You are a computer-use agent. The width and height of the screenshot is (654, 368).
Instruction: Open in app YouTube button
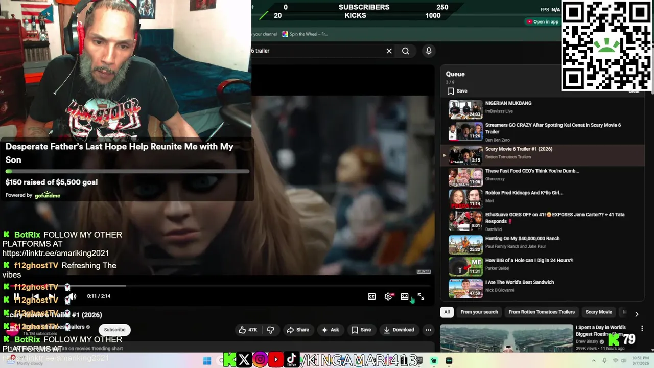tap(543, 21)
